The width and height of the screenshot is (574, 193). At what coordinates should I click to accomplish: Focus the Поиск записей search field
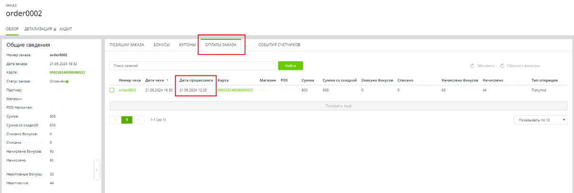click(x=192, y=65)
